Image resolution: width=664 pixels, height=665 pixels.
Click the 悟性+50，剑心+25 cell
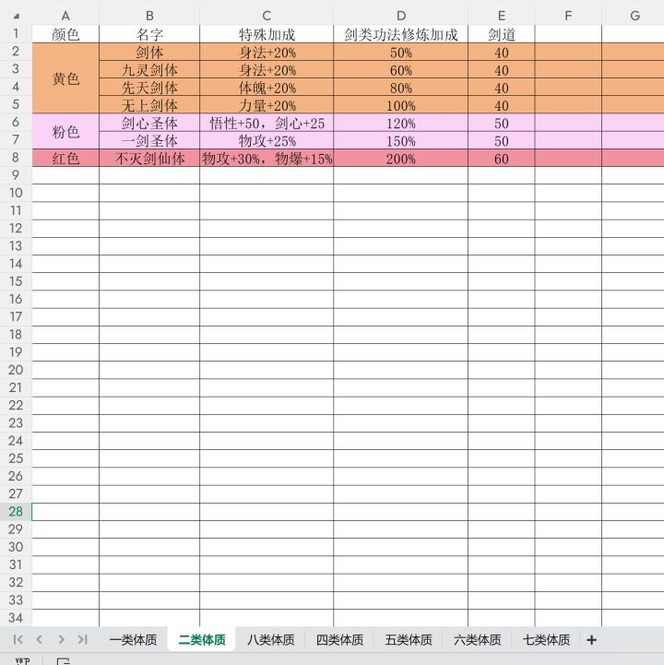tap(267, 123)
